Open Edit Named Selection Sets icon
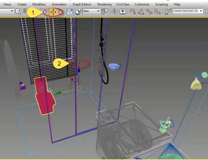Image resolution: width=208 pixels, height=160 pixels. 167,12
